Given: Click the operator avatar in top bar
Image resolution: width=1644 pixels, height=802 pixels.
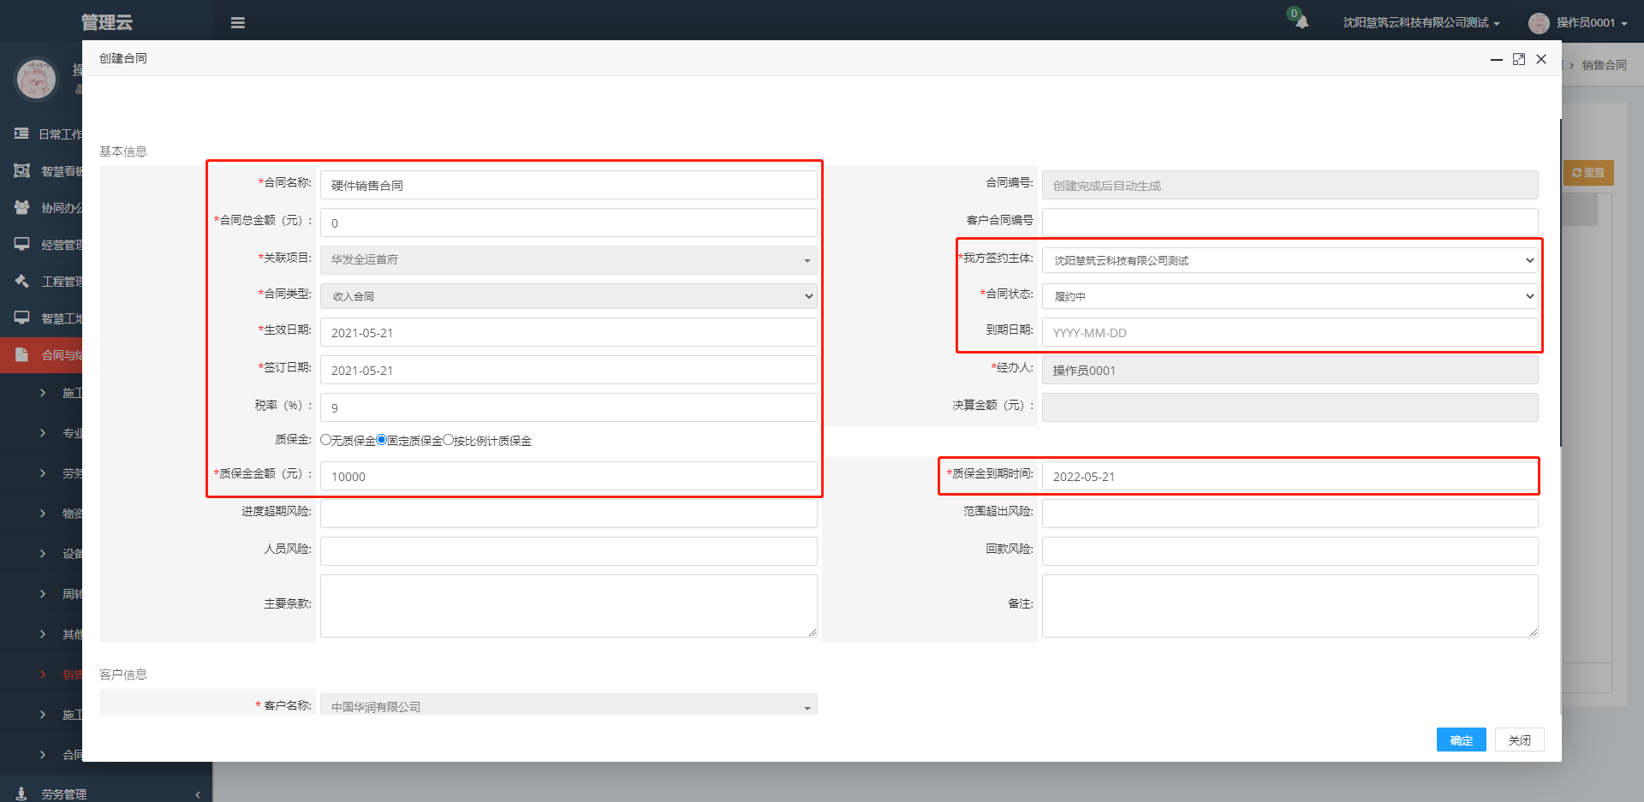Looking at the screenshot, I should (1539, 23).
